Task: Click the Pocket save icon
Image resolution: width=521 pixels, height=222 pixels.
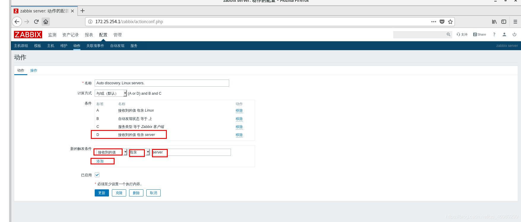Action: pos(442,22)
